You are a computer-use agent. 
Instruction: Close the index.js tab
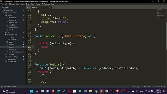(50, 7)
